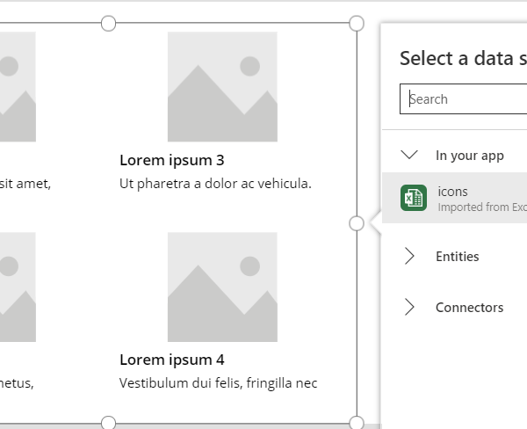Click the Ut pharetra a dolor subtitle
Viewport: 527px width, 429px height.
[215, 184]
